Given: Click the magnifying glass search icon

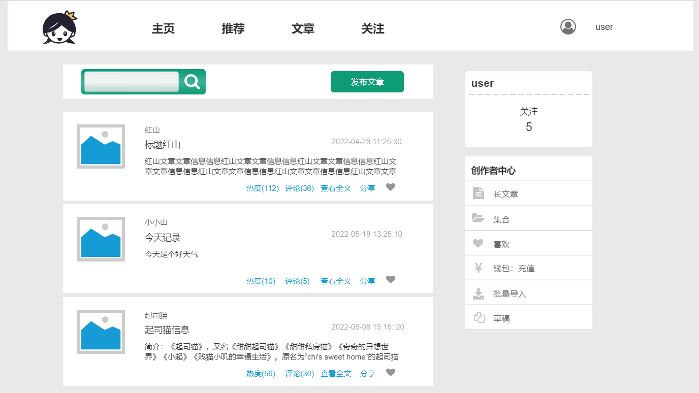Looking at the screenshot, I should point(192,81).
